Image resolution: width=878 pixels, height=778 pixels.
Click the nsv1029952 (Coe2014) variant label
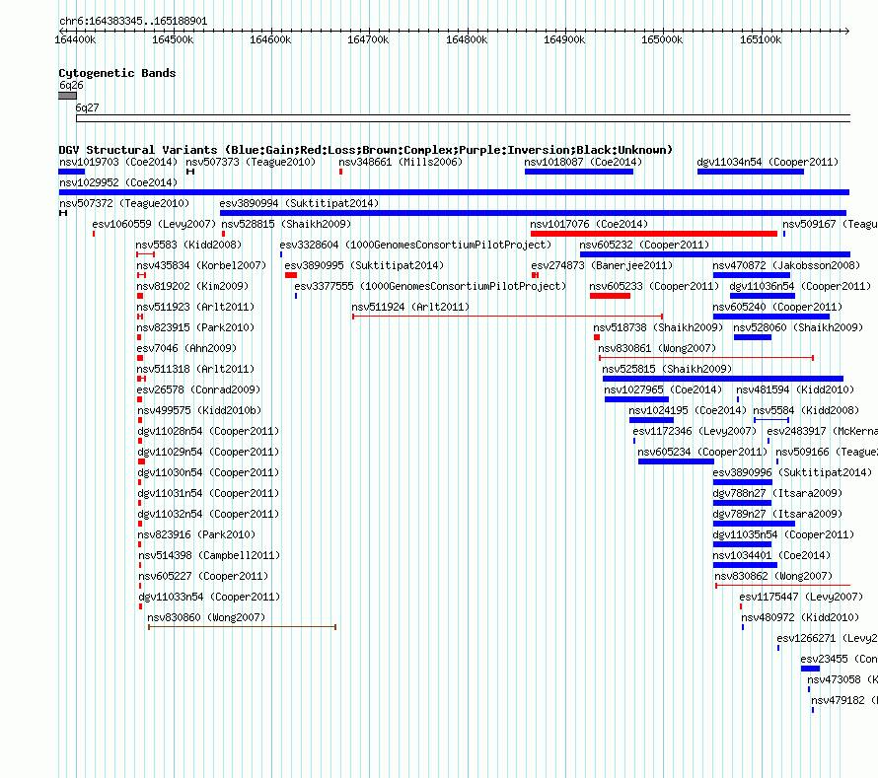click(118, 182)
